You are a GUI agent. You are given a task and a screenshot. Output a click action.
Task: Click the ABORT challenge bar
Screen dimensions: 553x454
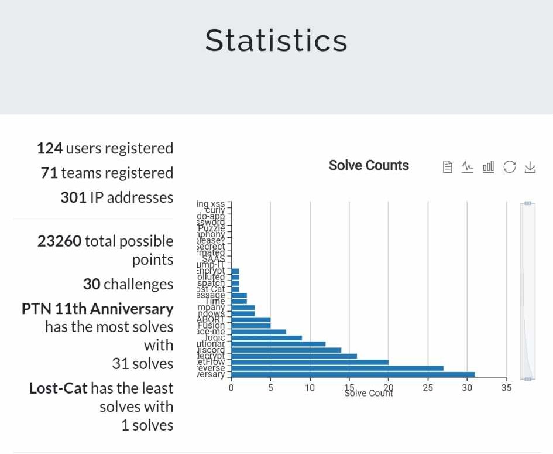pos(252,319)
